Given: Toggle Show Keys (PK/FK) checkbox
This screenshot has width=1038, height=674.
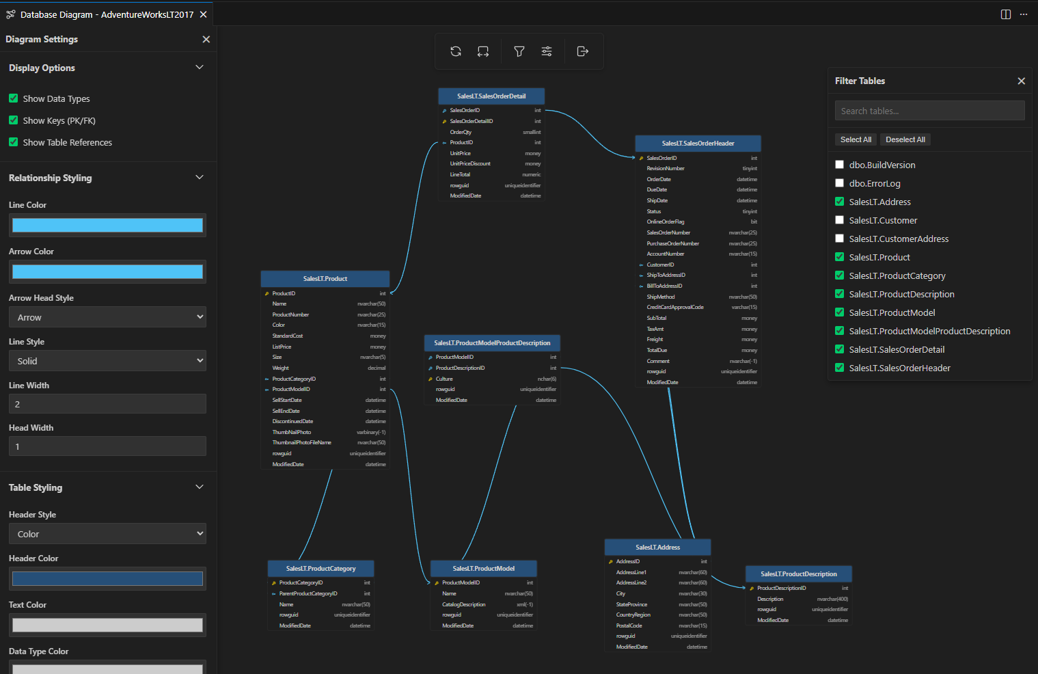Looking at the screenshot, I should 14,120.
